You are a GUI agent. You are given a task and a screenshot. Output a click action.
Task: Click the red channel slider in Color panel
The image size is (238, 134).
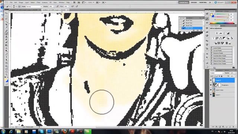point(222,14)
